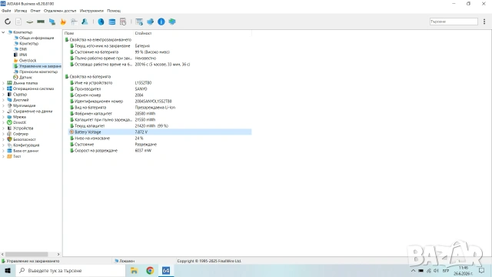This screenshot has height=277, width=492.
Task: Click the blue database stack toolbar icon
Action: [112, 22]
